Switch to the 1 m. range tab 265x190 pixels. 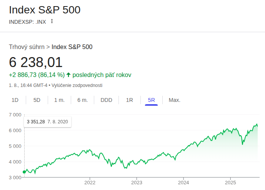tap(59, 100)
